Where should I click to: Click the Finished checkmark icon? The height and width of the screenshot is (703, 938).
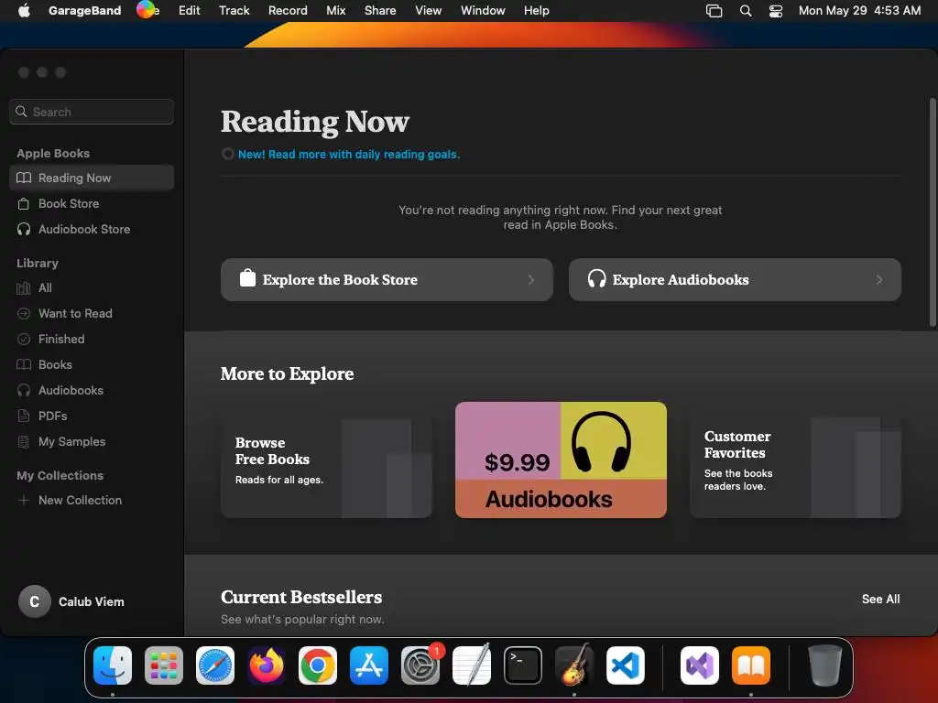(23, 339)
